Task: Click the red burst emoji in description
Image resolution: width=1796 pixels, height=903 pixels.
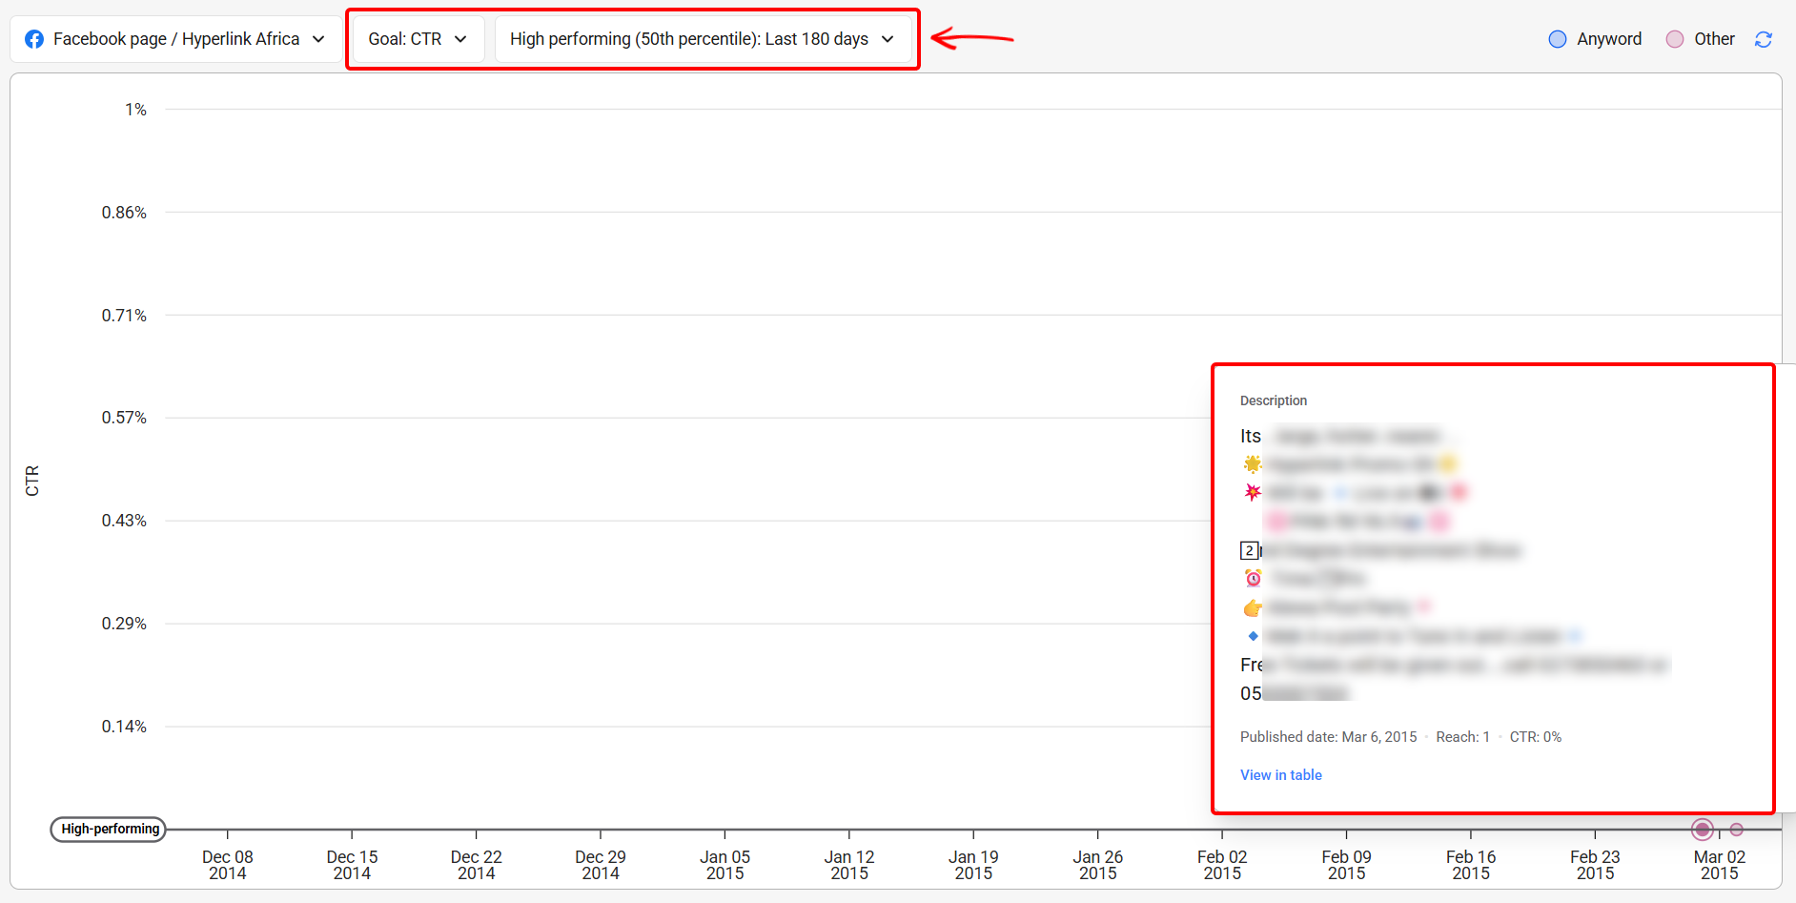Action: coord(1253,492)
